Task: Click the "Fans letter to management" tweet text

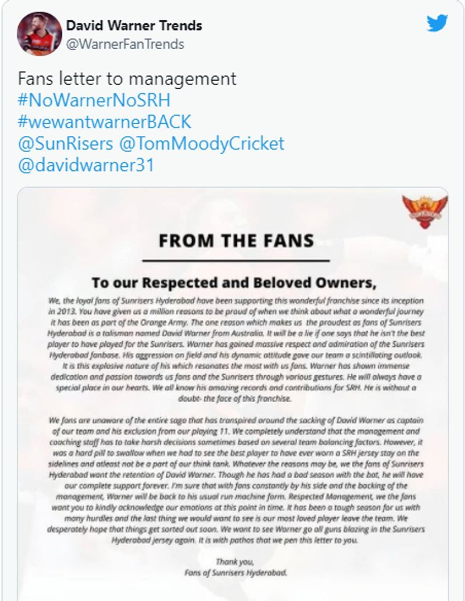Action: (x=127, y=79)
